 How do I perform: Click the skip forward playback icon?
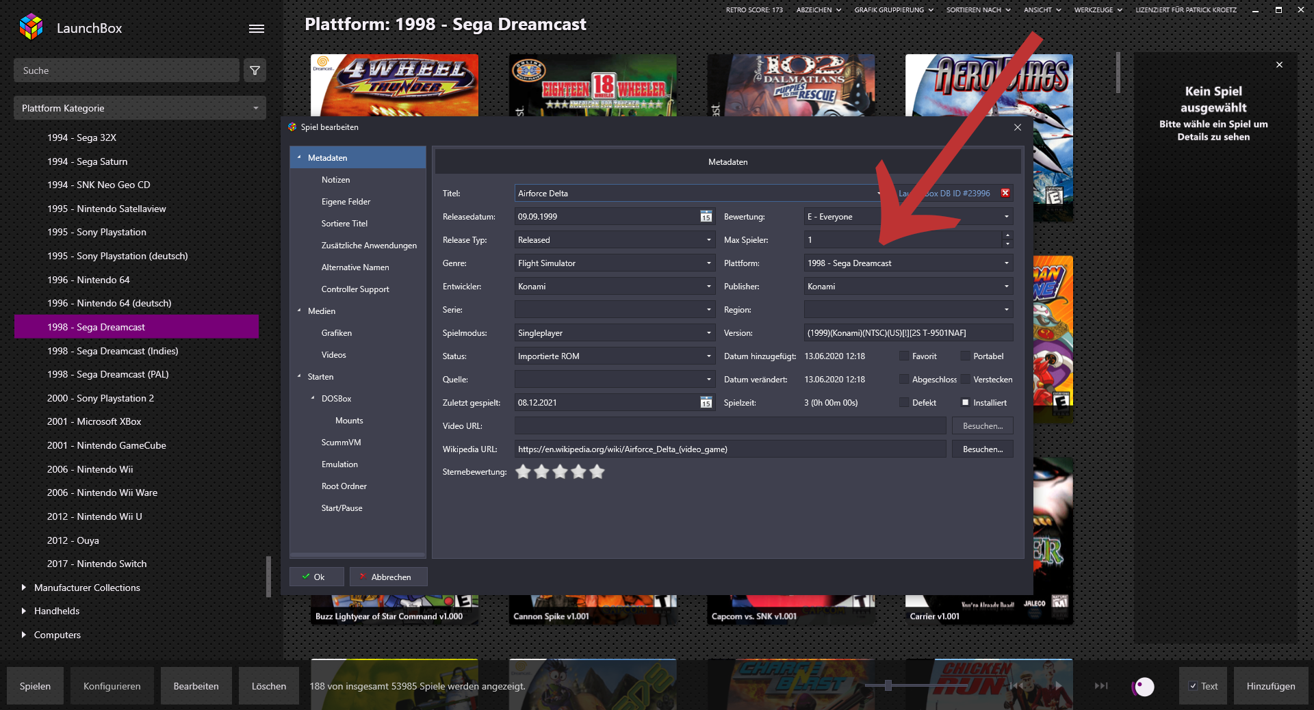tap(1101, 686)
